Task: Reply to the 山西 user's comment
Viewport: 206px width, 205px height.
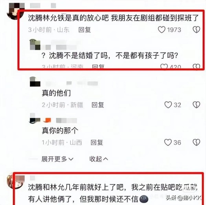Action: (97, 143)
